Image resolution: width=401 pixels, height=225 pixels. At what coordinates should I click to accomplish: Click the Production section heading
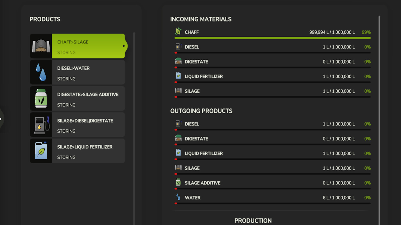pos(253,220)
